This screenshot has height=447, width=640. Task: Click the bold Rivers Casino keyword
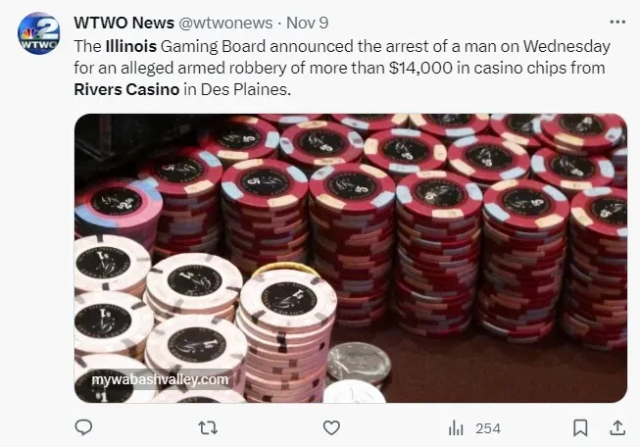coord(126,89)
